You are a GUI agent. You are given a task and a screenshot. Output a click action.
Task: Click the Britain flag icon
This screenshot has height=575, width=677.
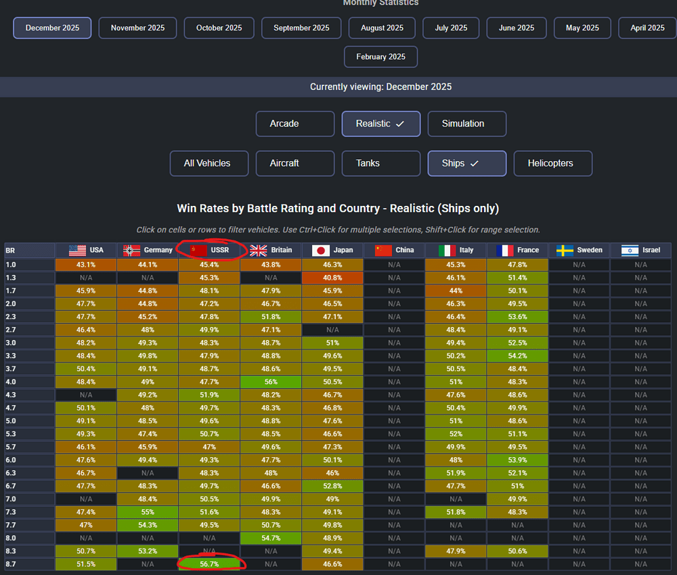[258, 250]
